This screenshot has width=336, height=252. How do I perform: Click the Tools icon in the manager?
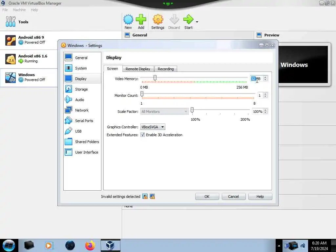[10, 22]
